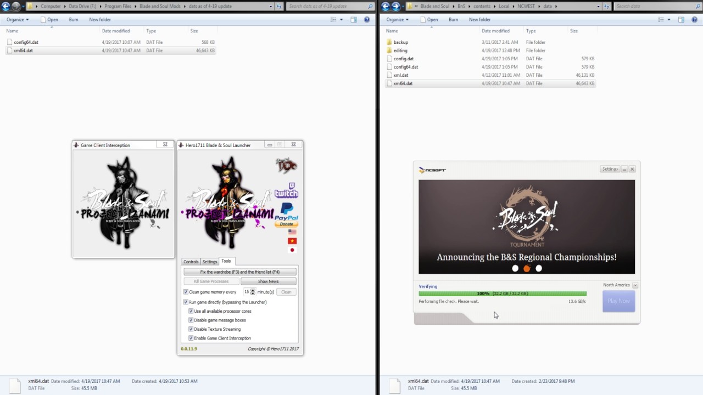
Task: Switch to the Tools tab
Action: pyautogui.click(x=226, y=261)
